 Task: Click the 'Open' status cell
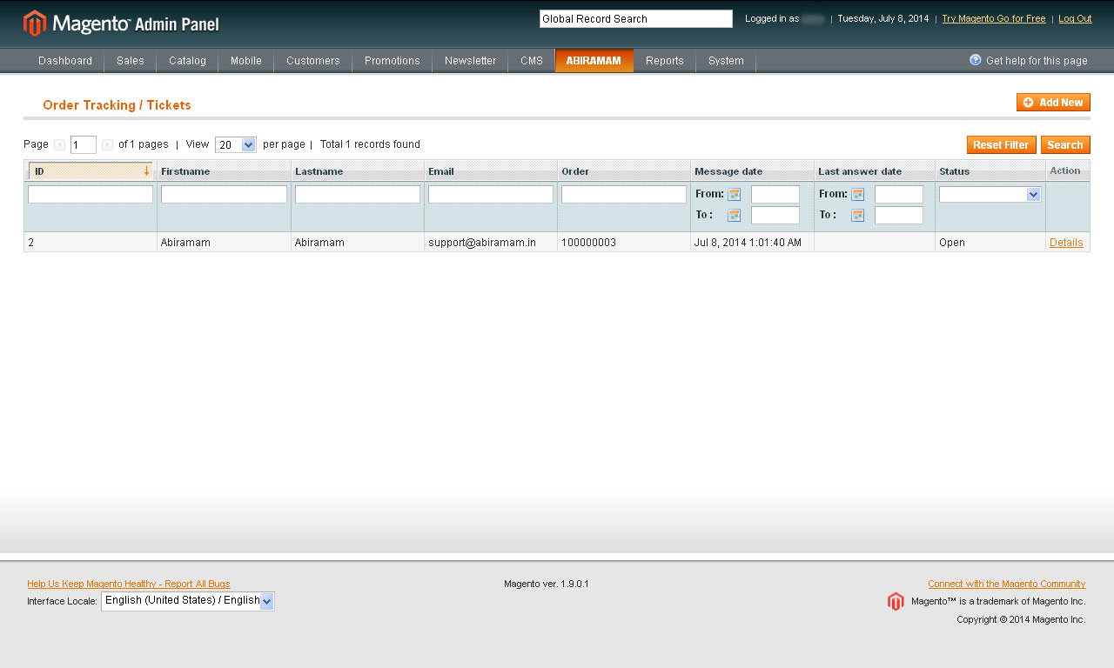click(952, 243)
